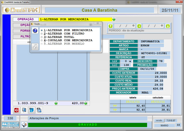184x131 pixels.
Task: Click the red back arrow icon
Action: coord(17,110)
